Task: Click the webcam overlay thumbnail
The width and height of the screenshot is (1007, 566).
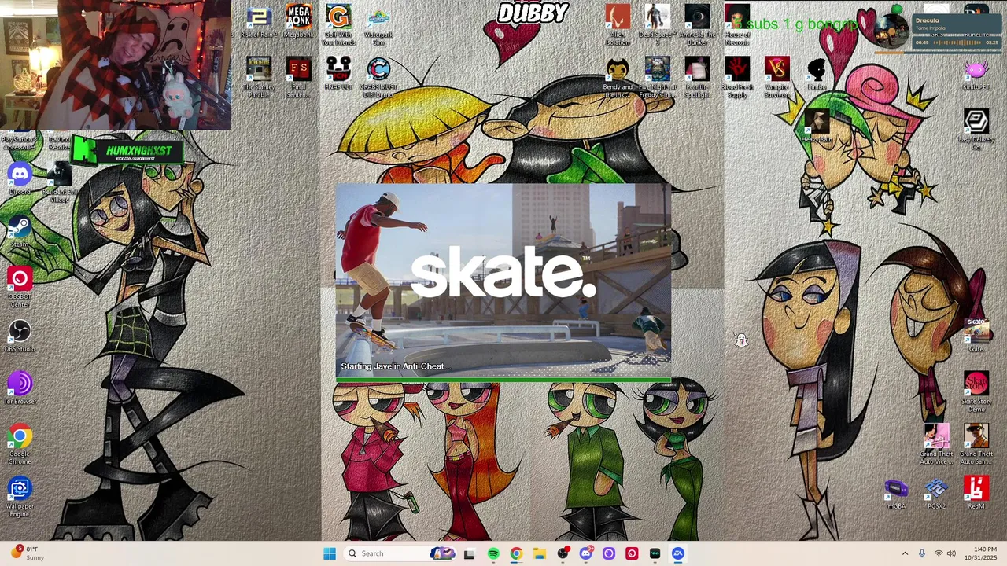Action: coord(116,64)
